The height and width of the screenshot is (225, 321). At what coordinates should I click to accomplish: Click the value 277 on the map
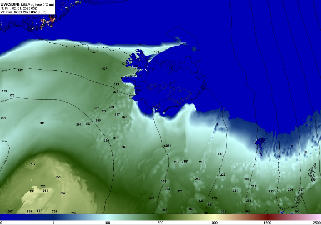coord(104,111)
